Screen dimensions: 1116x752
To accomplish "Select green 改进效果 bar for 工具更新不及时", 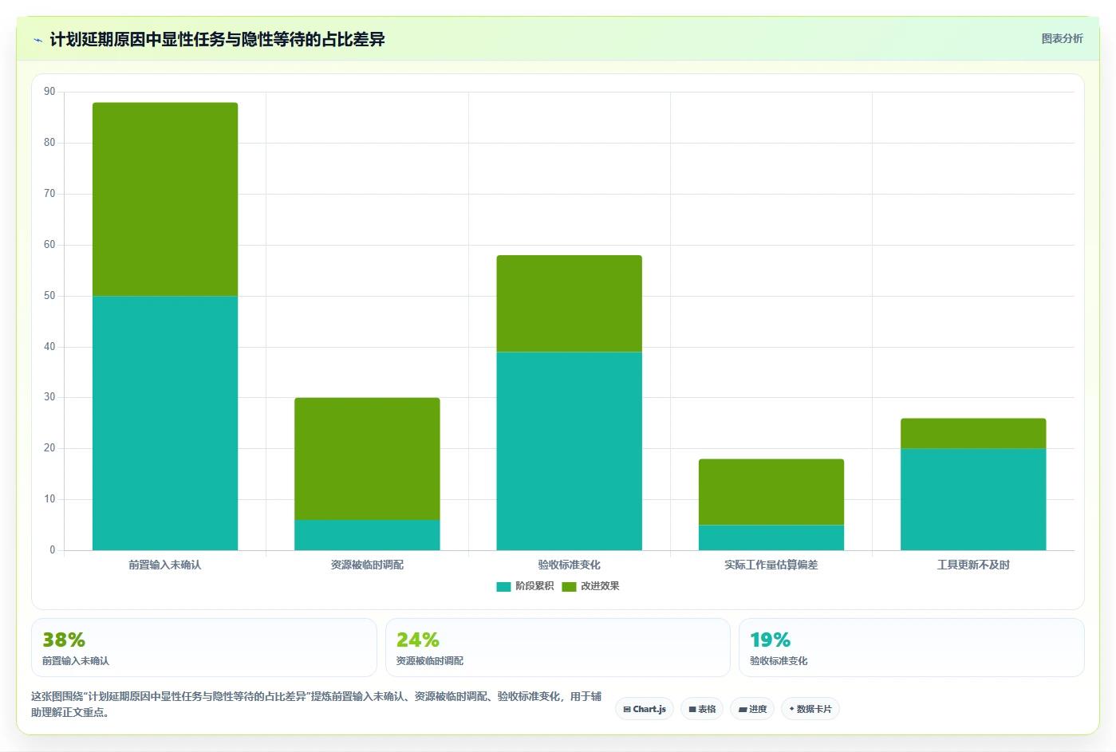I will point(973,433).
